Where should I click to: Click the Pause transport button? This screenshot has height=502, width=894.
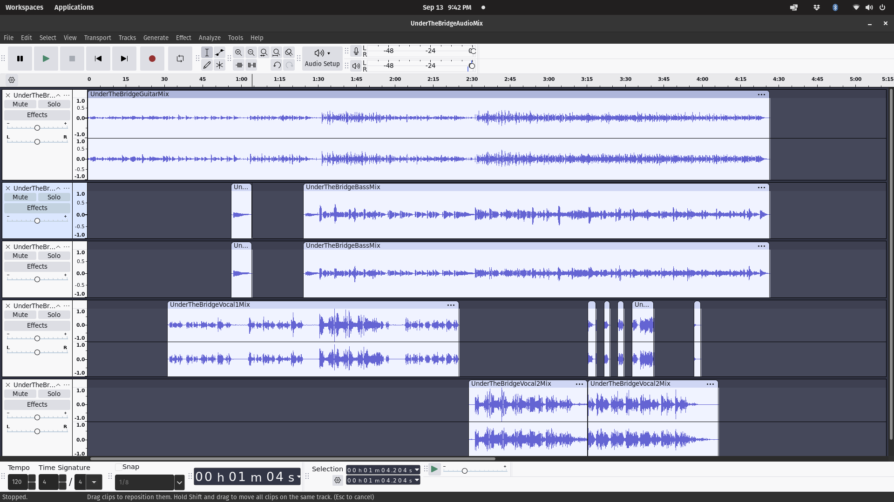pos(20,59)
